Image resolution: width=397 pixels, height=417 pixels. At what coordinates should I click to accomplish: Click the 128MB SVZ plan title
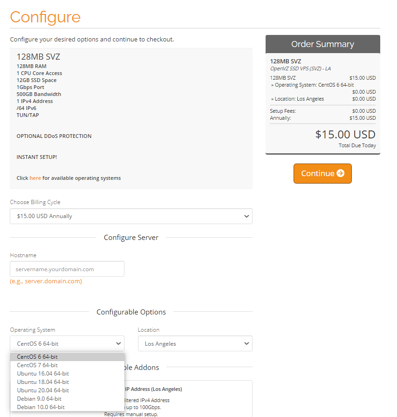tap(38, 57)
